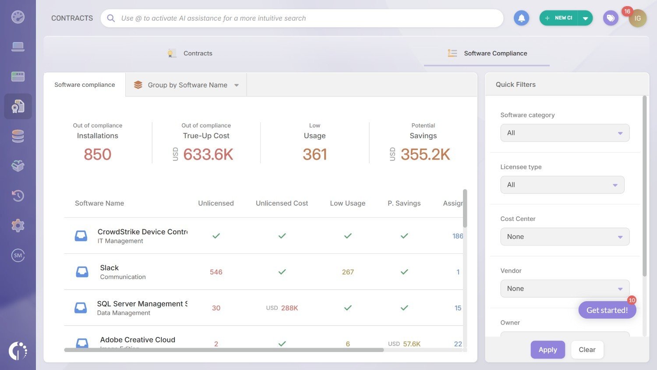The width and height of the screenshot is (657, 370).
Task: Click the SM badge icon in the sidebar
Action: coord(18,255)
